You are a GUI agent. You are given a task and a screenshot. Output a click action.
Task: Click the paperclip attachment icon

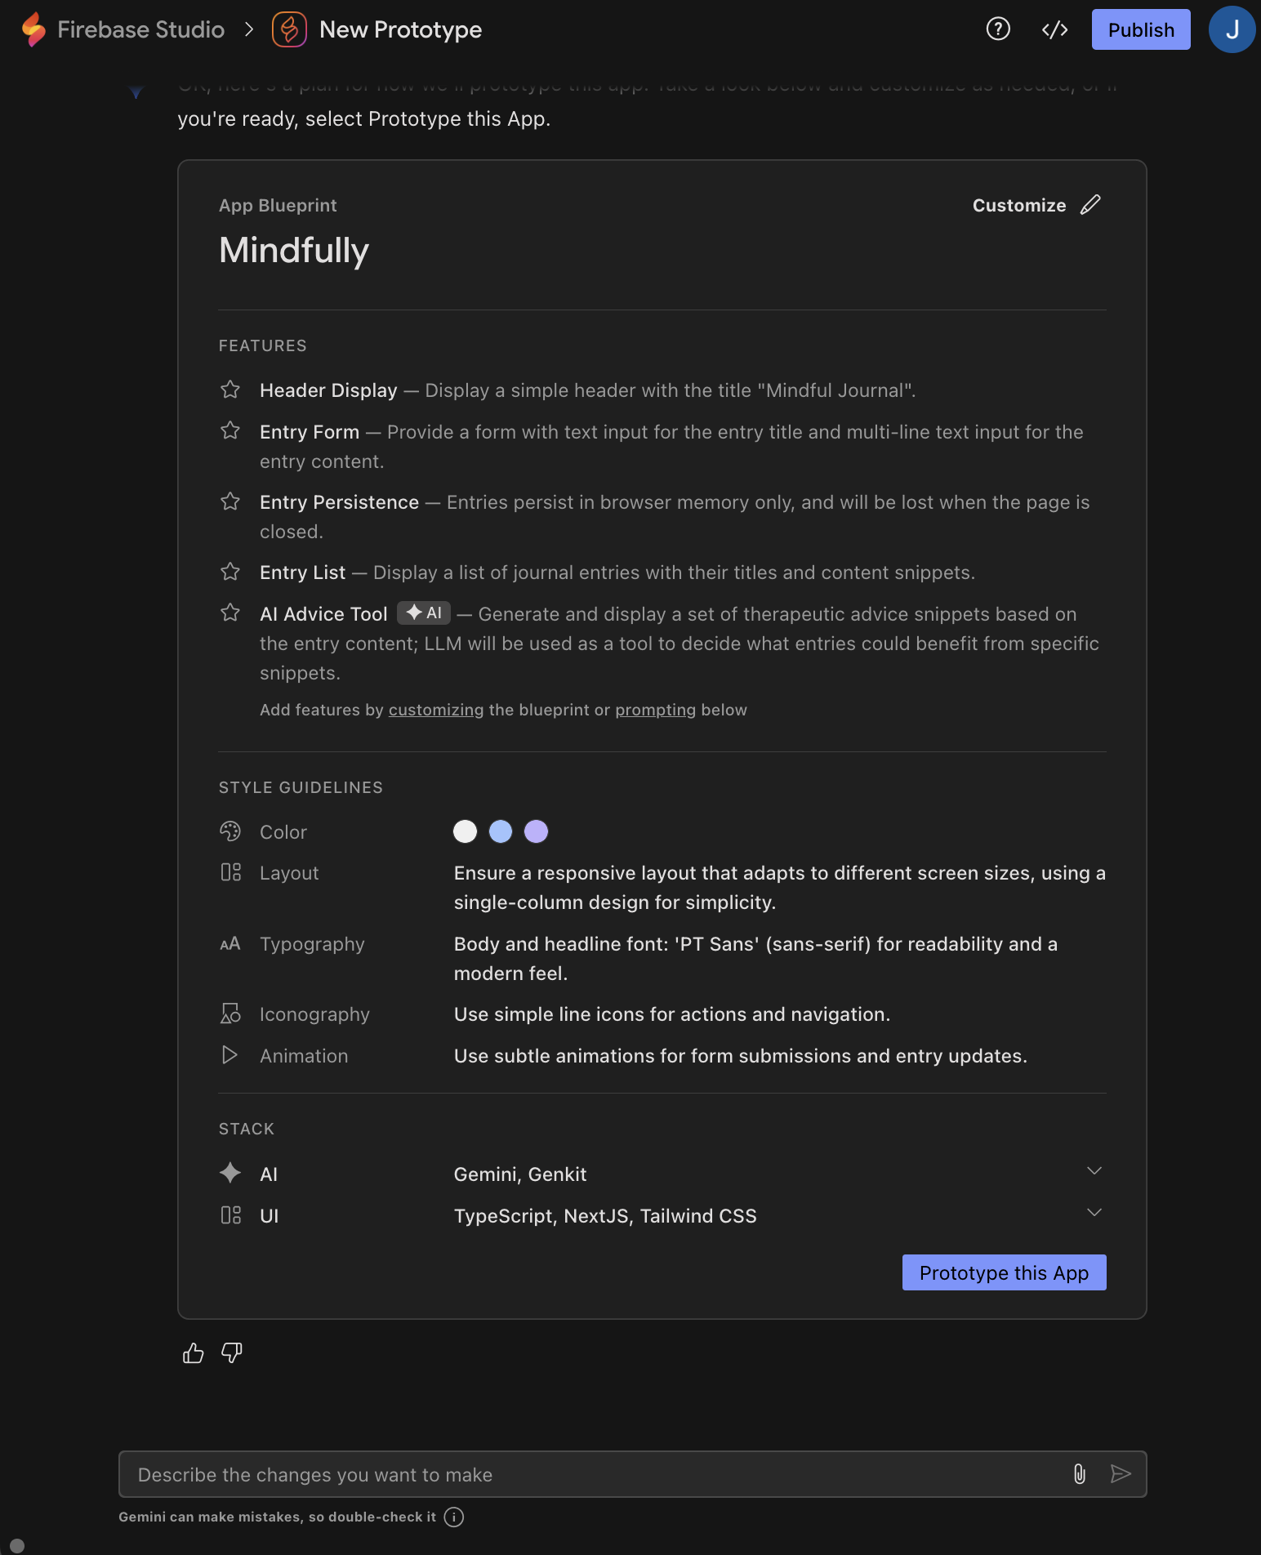(1080, 1474)
